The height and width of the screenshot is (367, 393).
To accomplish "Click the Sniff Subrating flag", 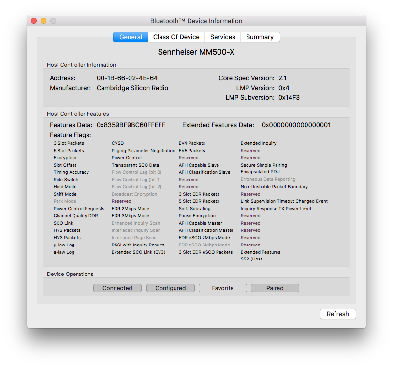I will (194, 209).
